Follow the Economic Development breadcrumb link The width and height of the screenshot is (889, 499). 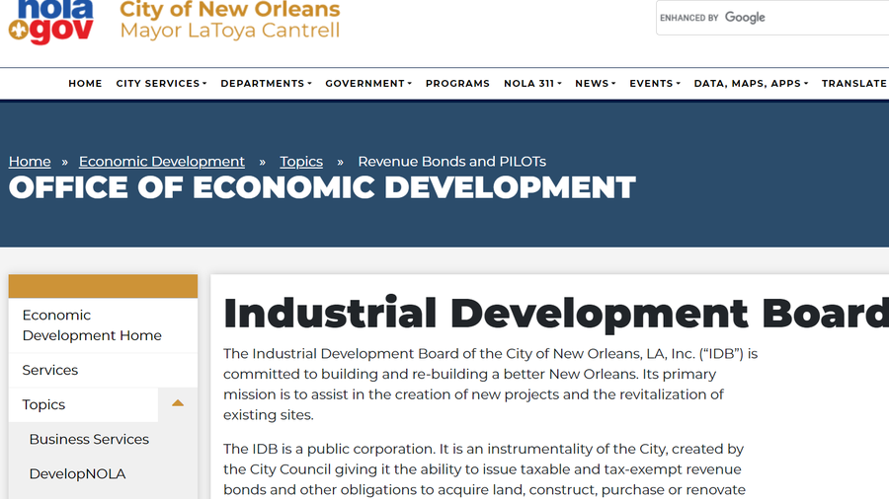coord(162,162)
